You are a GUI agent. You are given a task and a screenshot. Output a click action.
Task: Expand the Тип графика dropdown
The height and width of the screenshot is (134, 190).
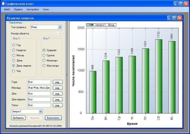coord(60,27)
